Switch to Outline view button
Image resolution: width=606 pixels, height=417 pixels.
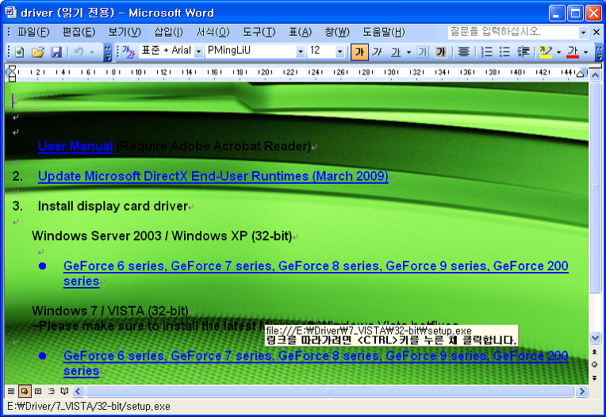(x=52, y=392)
